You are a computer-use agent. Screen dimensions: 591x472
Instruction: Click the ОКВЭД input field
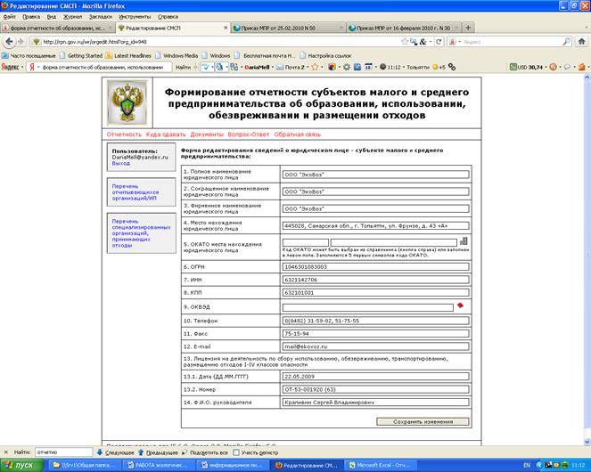click(367, 307)
